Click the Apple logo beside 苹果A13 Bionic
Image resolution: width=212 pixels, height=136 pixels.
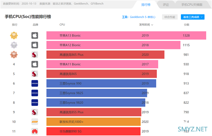point(35,35)
